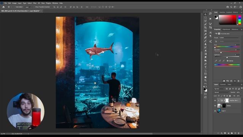Open the Layers panel flyout menu
The image size is (243, 137).
pyautogui.click(x=241, y=84)
